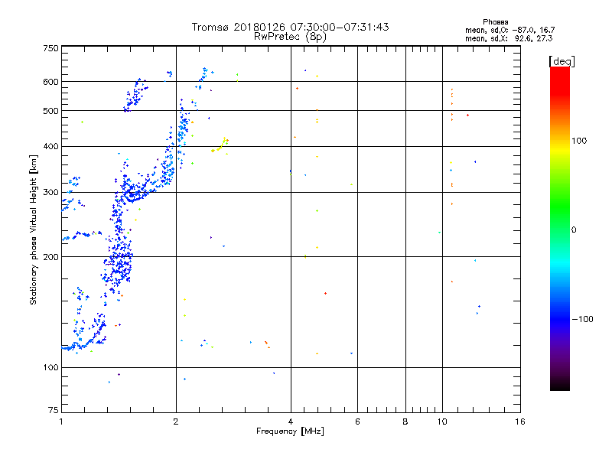The height and width of the screenshot is (459, 612).
Task: Click the black bottom of the color bar
Action: click(x=560, y=385)
